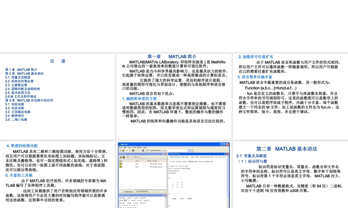
Task: Switch to the Current Directory tab in MATLAB
Action: (142, 191)
